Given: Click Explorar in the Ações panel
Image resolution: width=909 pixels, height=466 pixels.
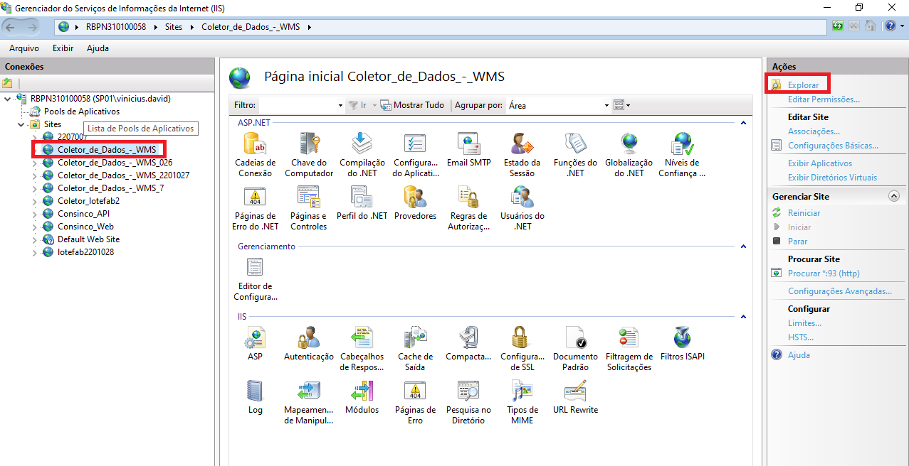Looking at the screenshot, I should (803, 85).
